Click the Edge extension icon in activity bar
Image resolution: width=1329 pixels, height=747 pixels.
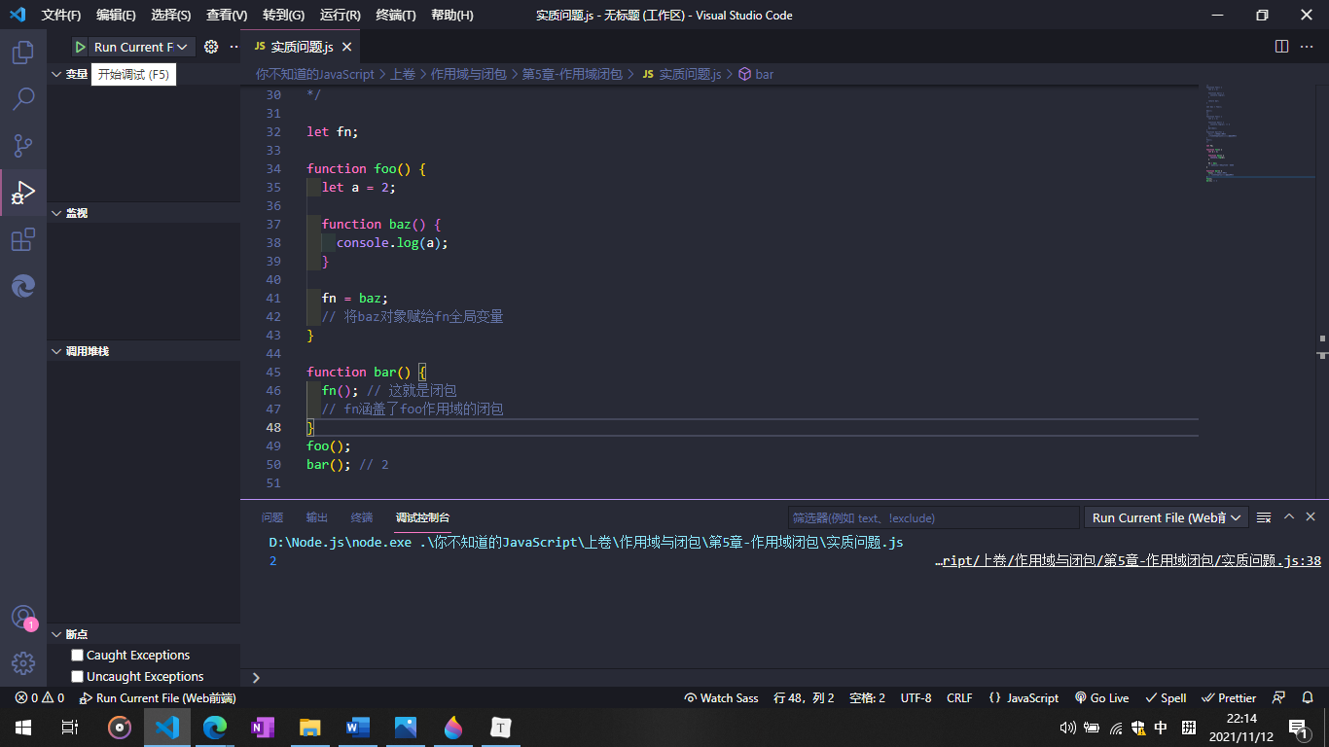coord(21,286)
